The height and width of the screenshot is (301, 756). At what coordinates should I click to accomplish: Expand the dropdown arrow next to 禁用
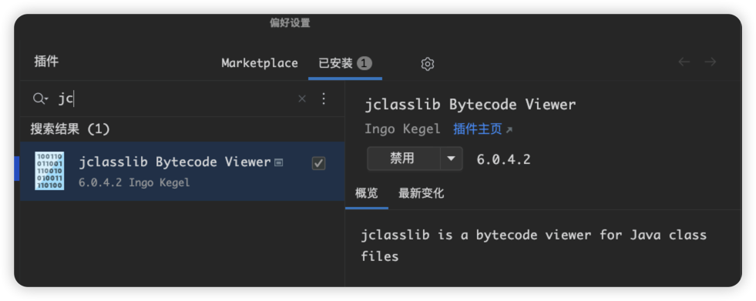[452, 159]
